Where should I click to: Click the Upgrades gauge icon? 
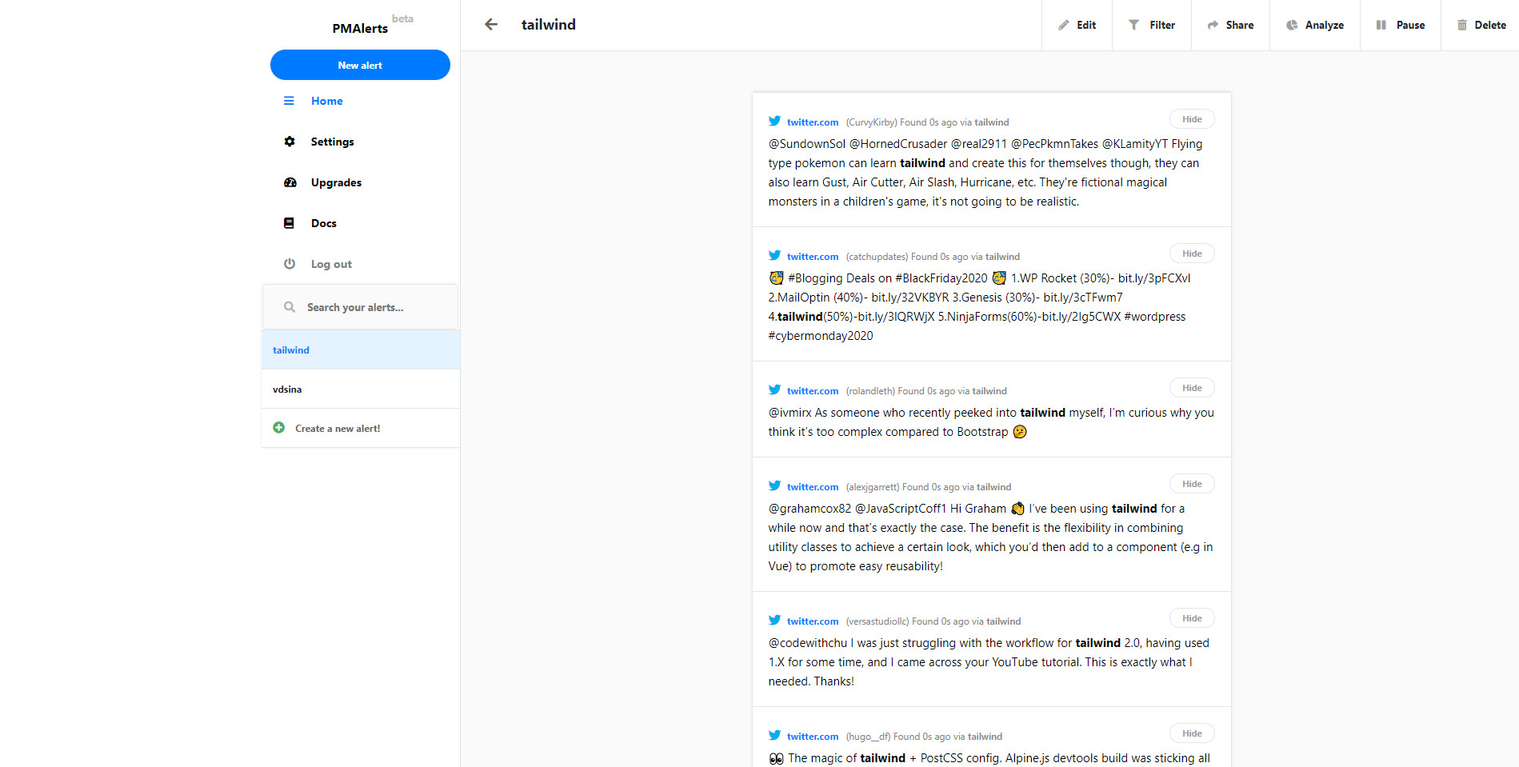click(290, 182)
